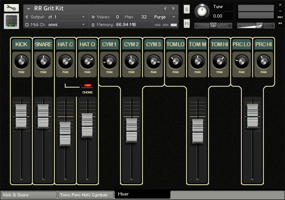Click the SNARE channel label

(43, 44)
